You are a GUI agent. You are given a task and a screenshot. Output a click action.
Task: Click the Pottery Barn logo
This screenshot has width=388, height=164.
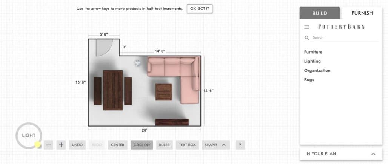(341, 27)
